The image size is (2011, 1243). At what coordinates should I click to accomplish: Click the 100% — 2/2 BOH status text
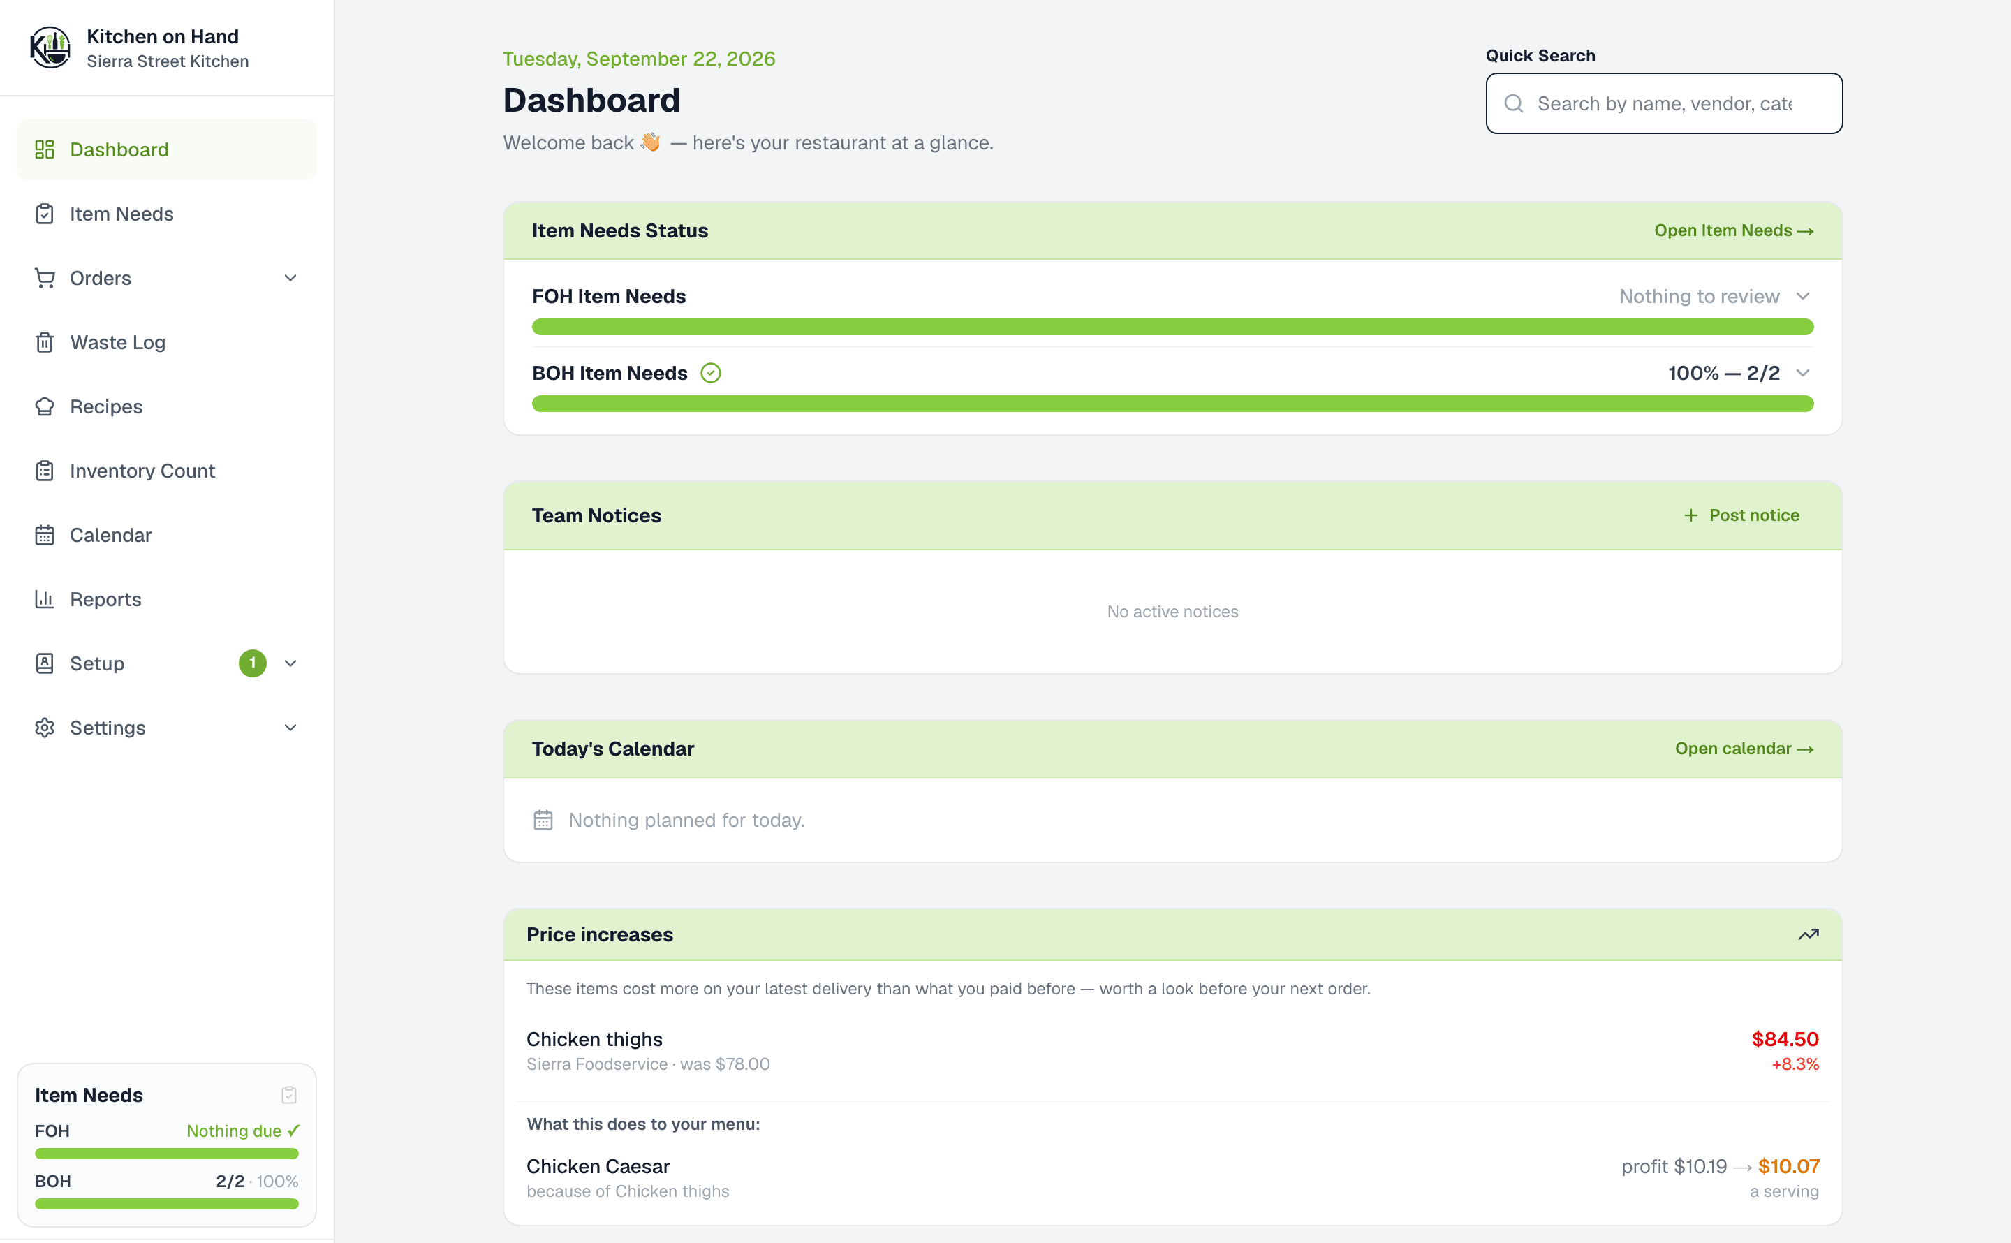pos(1723,373)
